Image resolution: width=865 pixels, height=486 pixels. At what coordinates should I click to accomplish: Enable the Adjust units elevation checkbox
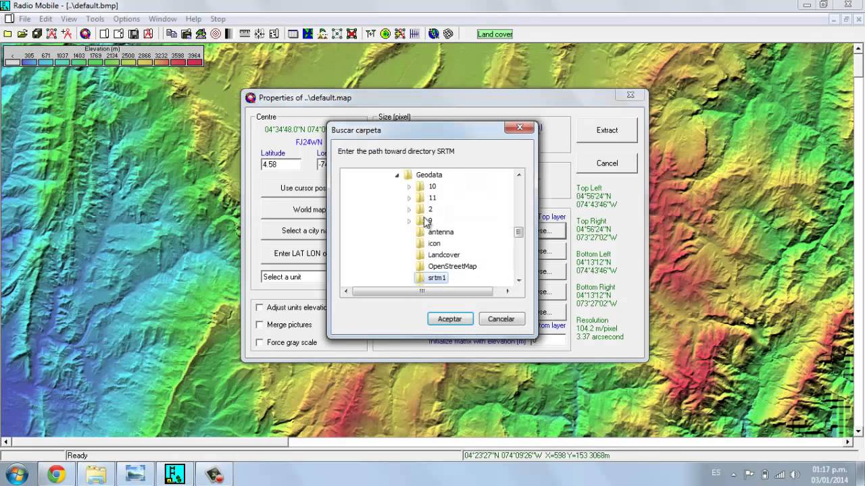pos(259,307)
